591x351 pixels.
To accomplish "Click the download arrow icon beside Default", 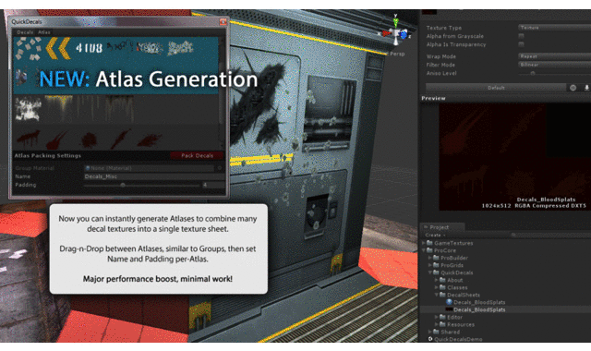I will pyautogui.click(x=586, y=88).
